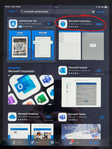Open Microsoft Authenticator via OPEN button
This screenshot has width=112, height=149.
99,24
